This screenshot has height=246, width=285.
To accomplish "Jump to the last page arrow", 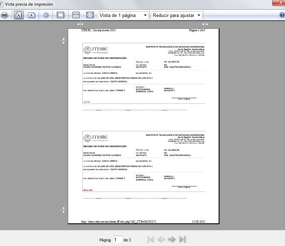I will pos(182,240).
